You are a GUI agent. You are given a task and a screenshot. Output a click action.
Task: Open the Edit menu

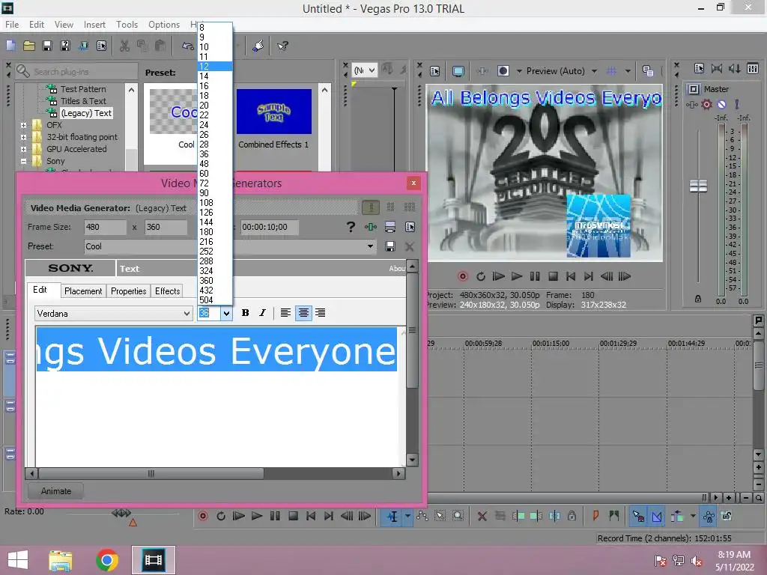[36, 25]
